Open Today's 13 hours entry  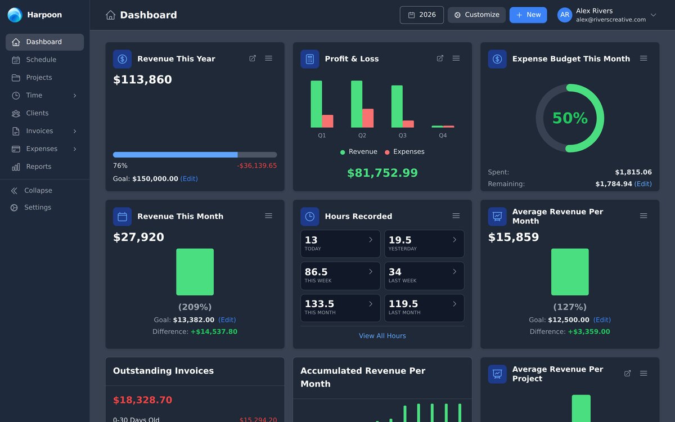pyautogui.click(x=340, y=244)
